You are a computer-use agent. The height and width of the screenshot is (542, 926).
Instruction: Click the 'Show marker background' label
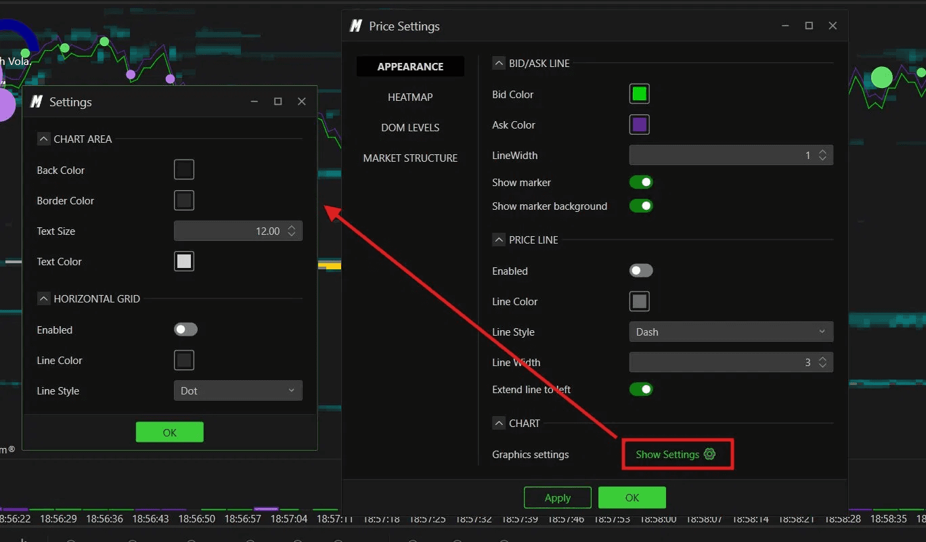[x=550, y=206]
